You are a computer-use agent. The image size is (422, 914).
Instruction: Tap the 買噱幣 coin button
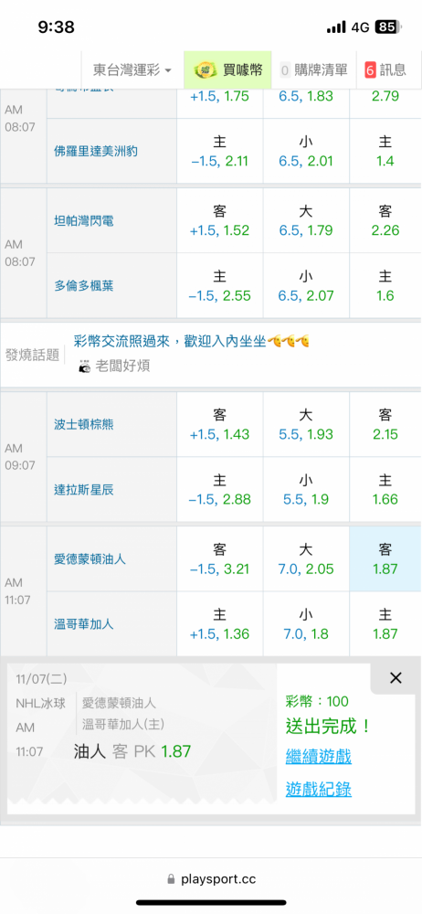click(x=228, y=70)
